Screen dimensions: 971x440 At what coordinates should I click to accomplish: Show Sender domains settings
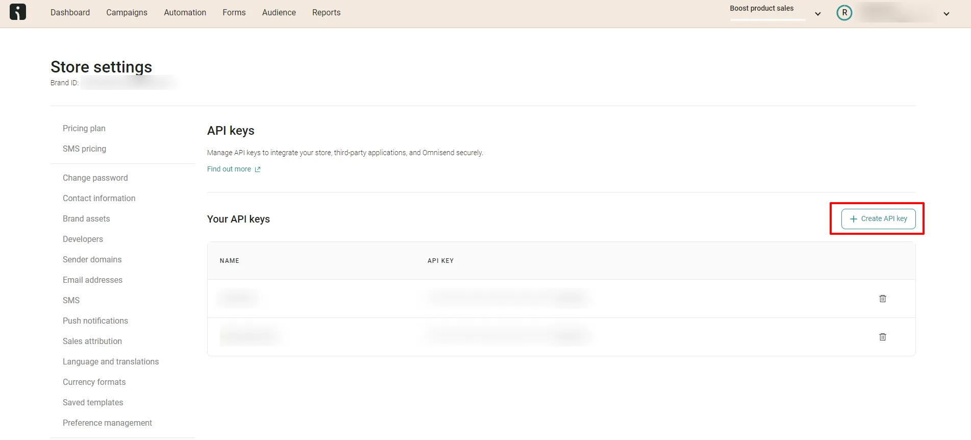pyautogui.click(x=92, y=259)
